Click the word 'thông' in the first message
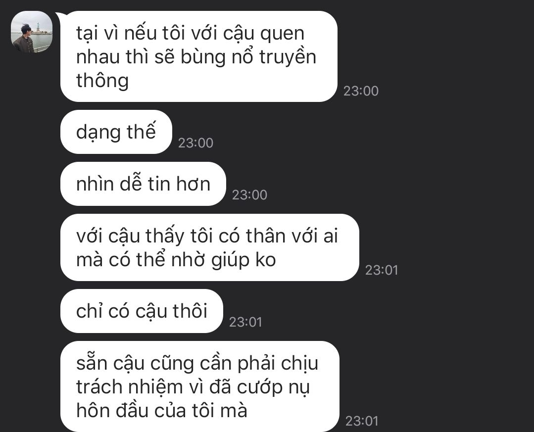534x432 pixels. point(102,81)
